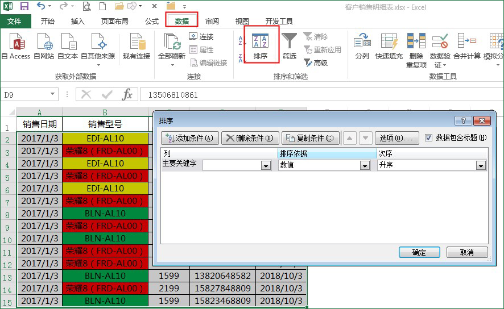Open 现有连接 existing connections

point(137,47)
